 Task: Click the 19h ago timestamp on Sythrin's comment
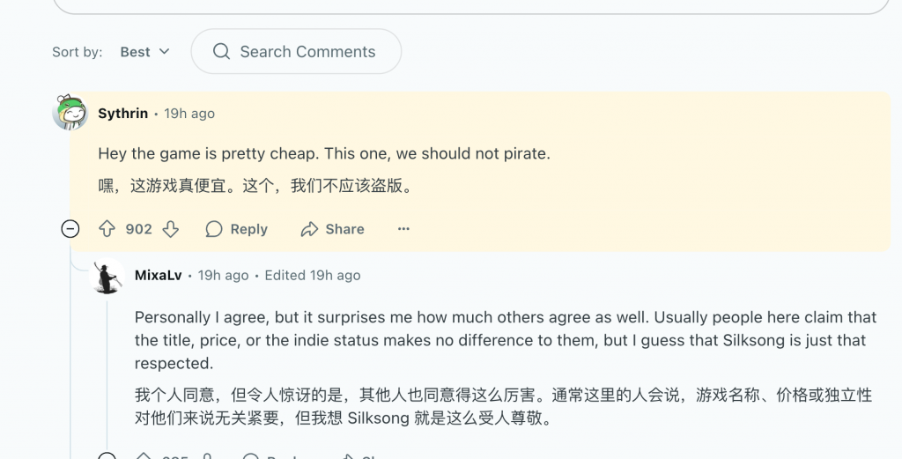pyautogui.click(x=189, y=114)
